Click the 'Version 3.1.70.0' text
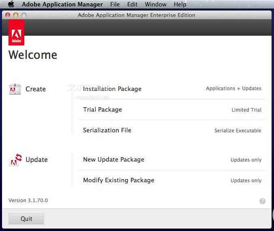274x231 pixels. coord(28,201)
